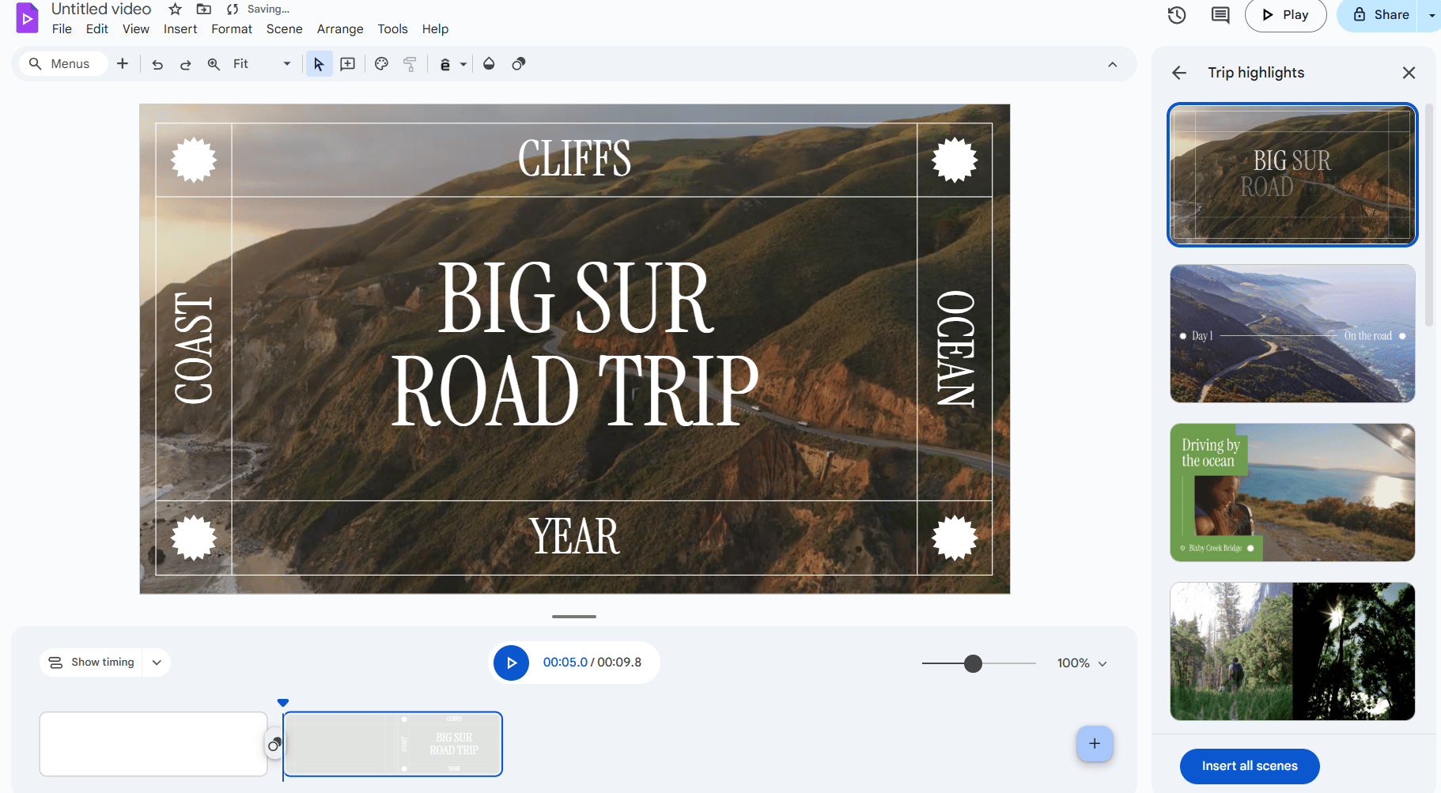1441x793 pixels.
Task: Click the transition icon between timeline scenes
Action: point(274,745)
